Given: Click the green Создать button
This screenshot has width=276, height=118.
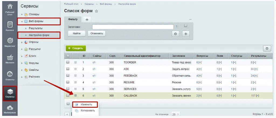Looking at the screenshot, I should coord(76,48).
